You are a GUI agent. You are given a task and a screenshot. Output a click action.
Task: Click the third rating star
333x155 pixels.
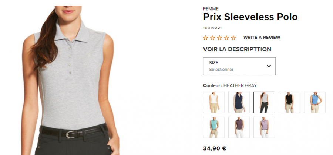(219, 38)
